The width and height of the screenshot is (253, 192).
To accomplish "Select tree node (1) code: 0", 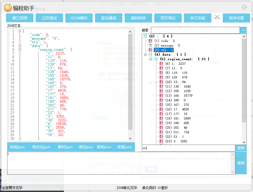I will point(165,41).
